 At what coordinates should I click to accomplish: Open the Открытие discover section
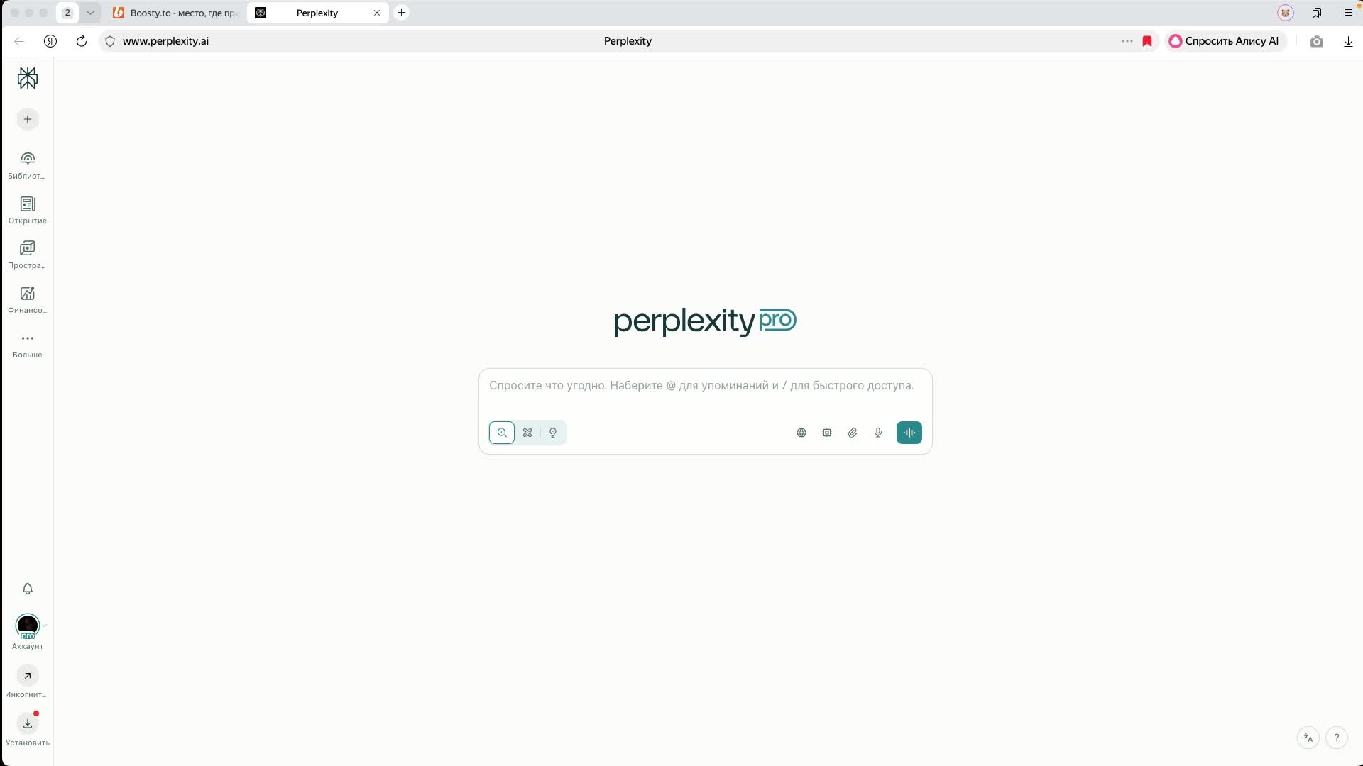(x=28, y=210)
